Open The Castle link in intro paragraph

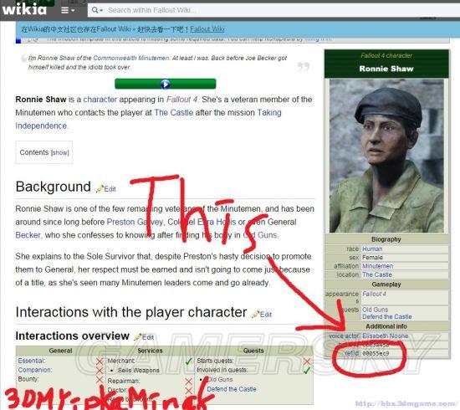point(174,112)
